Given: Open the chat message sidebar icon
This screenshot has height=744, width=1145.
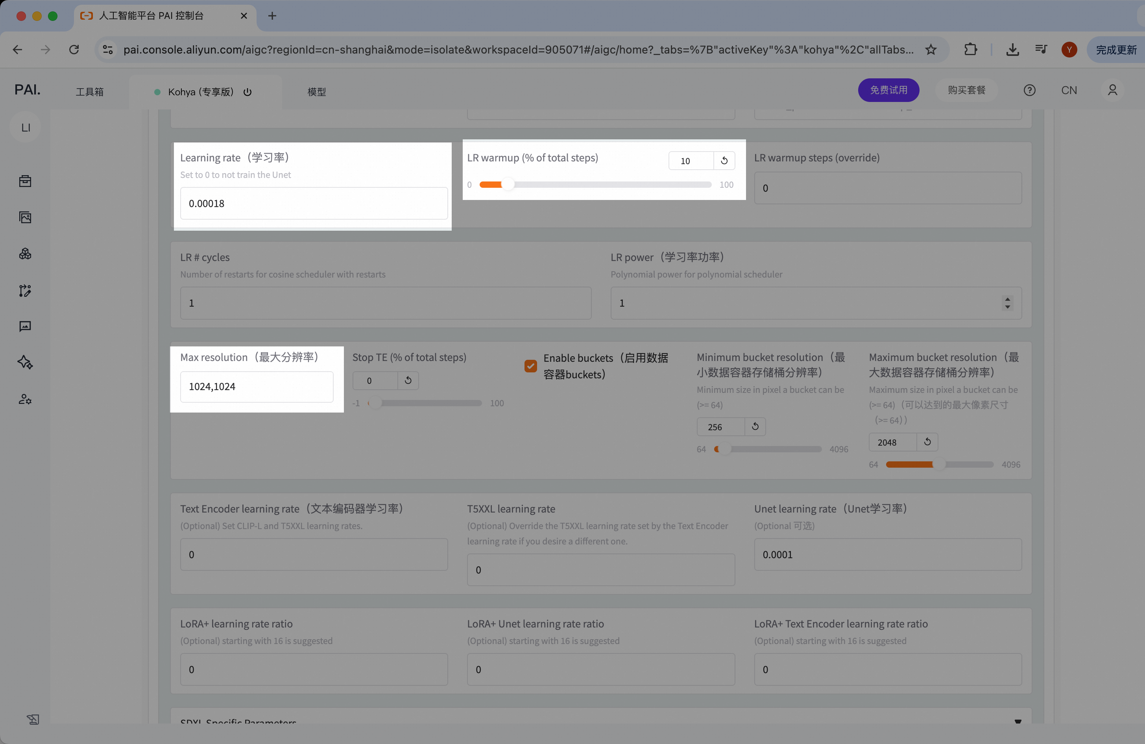Looking at the screenshot, I should 25,327.
